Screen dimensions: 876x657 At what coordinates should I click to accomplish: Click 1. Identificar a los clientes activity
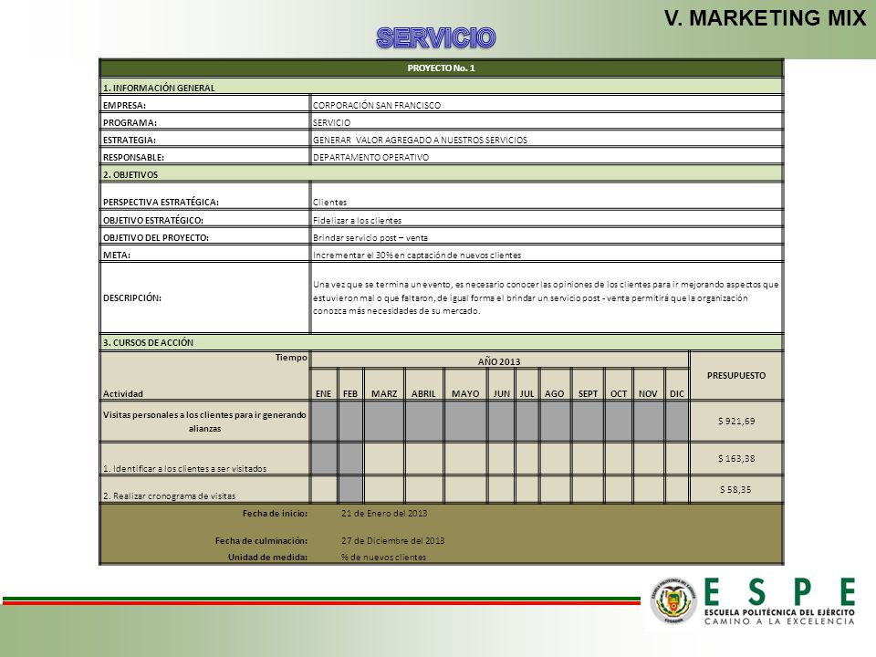(x=204, y=459)
